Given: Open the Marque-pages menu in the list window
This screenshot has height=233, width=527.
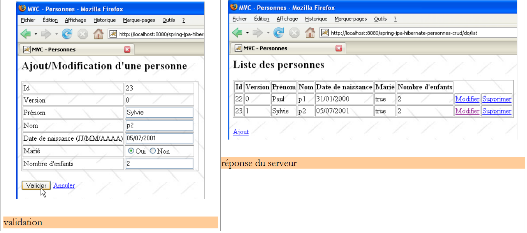Looking at the screenshot, I should [350, 19].
